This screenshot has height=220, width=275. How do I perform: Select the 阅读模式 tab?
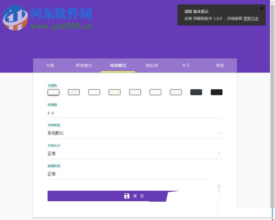(118, 66)
